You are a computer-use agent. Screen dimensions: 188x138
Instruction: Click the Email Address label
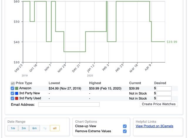pos(23,105)
